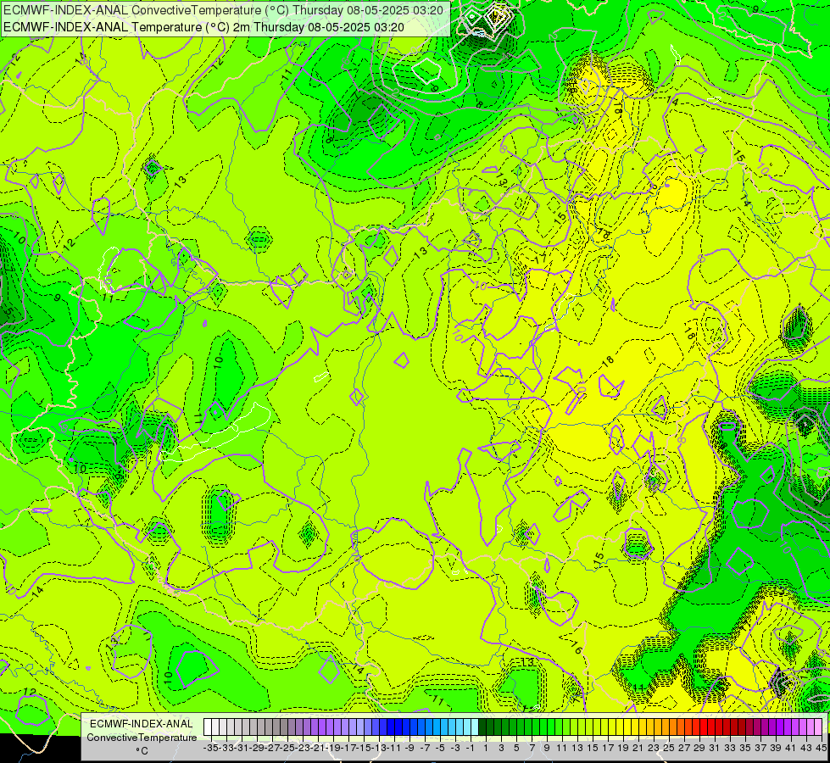This screenshot has height=763, width=830.
Task: Click legend scale value 15
Action: 593,749
